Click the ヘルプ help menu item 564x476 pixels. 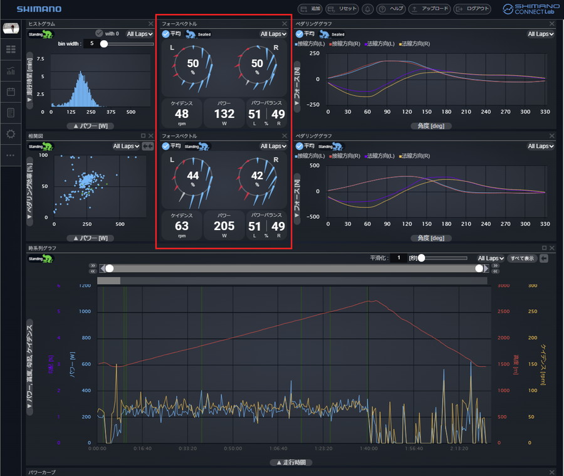(x=392, y=9)
